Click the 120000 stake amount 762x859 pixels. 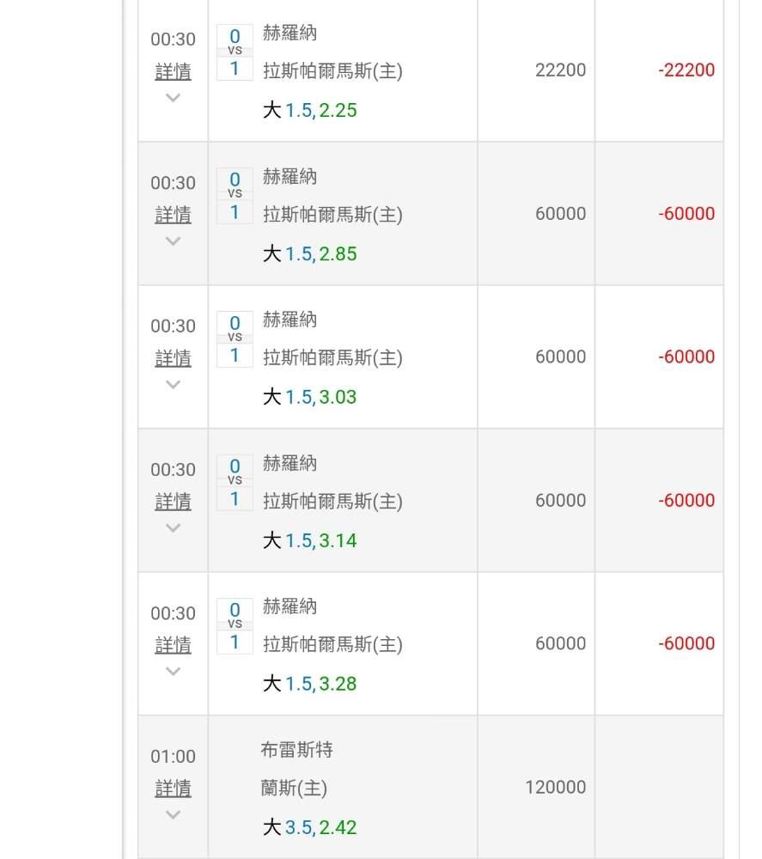click(556, 788)
